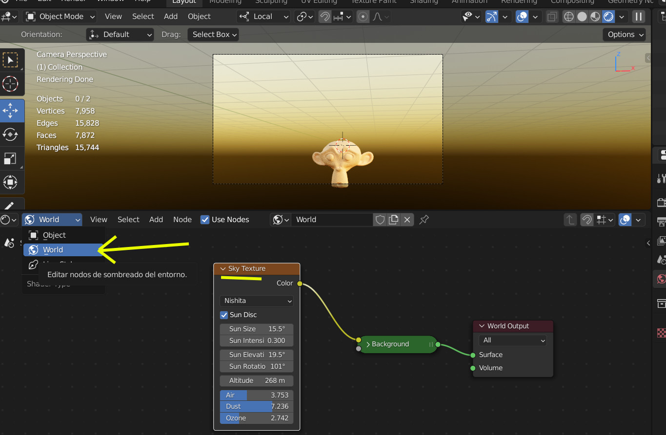Open the node editor Add menu
The image size is (666, 435).
point(156,220)
